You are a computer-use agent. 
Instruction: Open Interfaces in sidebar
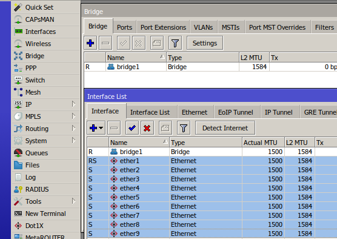point(46,32)
